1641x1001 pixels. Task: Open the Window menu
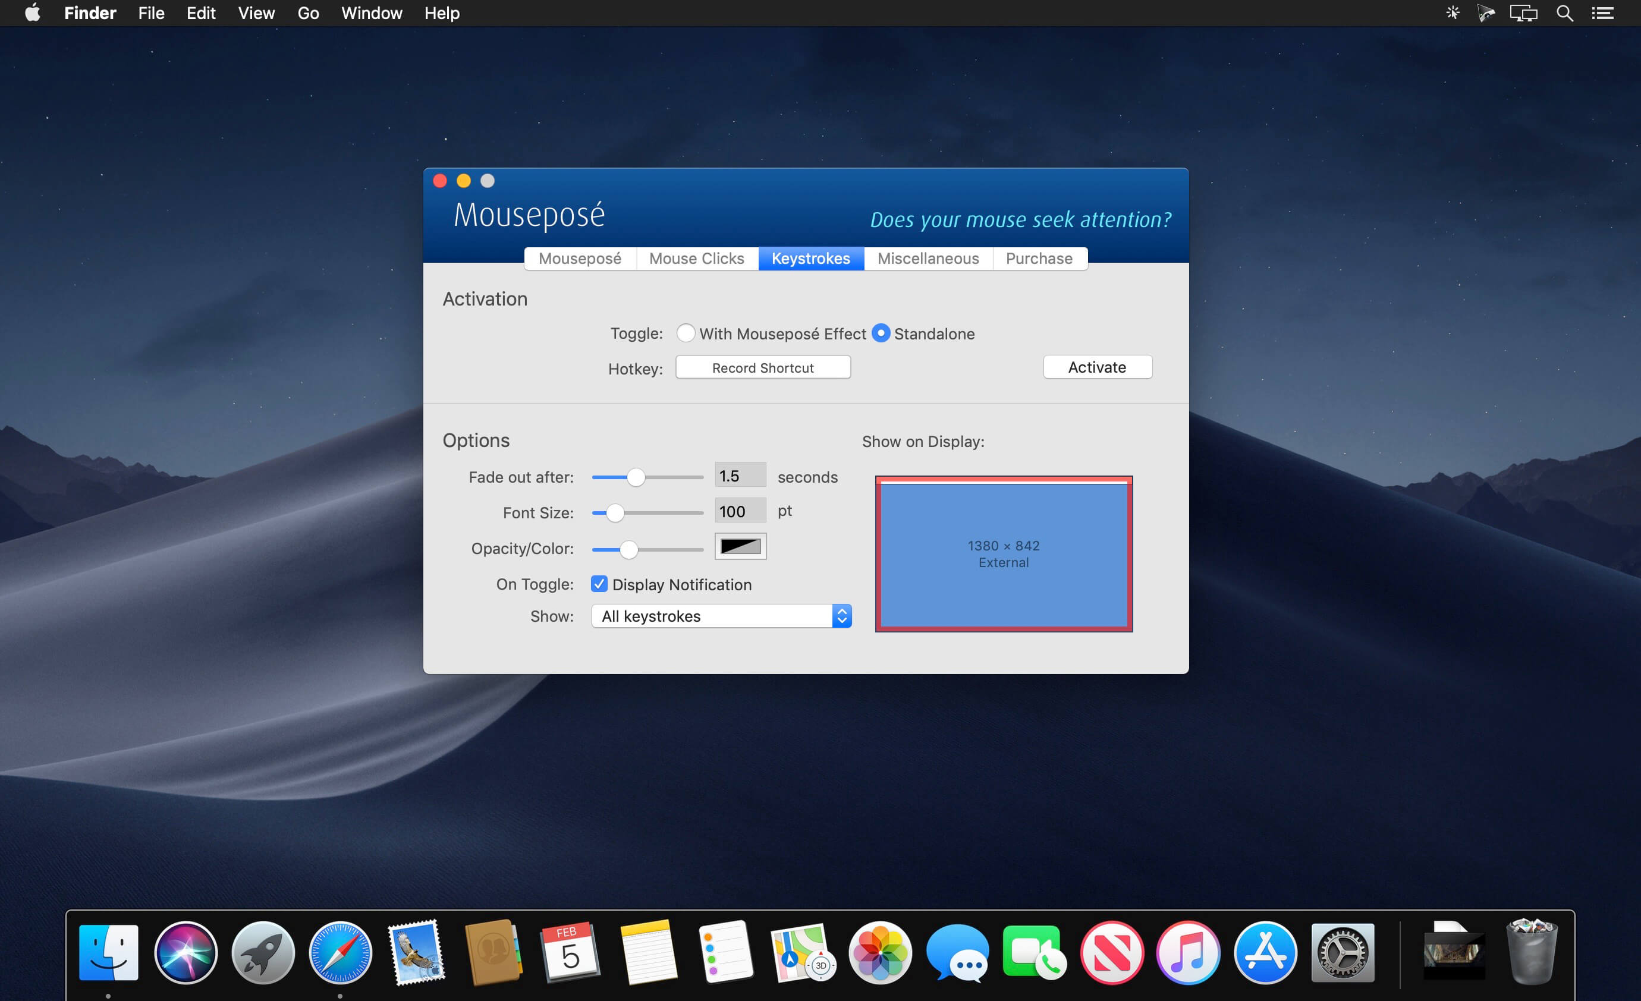click(x=372, y=13)
